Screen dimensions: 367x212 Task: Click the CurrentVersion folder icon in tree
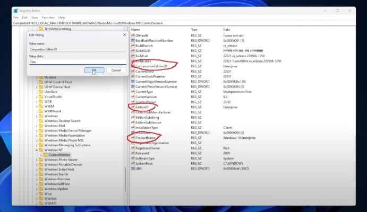point(45,155)
